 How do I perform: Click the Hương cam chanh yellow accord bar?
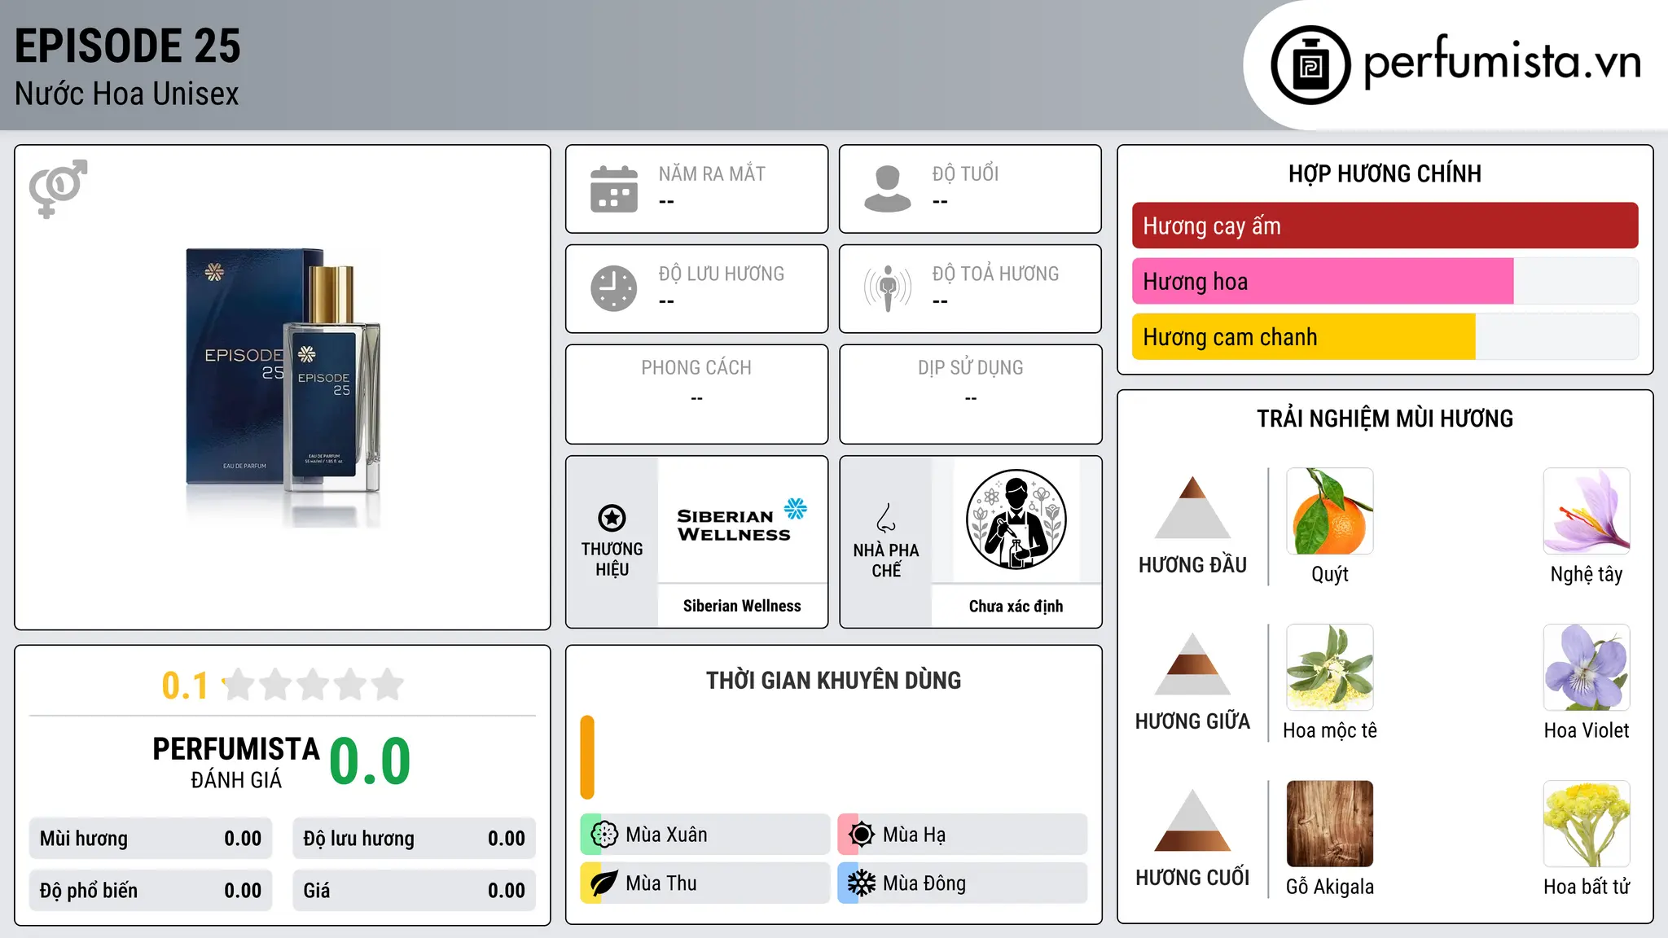[x=1304, y=336]
